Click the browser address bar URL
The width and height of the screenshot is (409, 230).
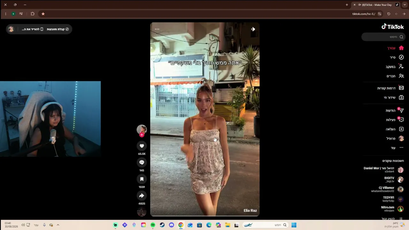pos(364,14)
